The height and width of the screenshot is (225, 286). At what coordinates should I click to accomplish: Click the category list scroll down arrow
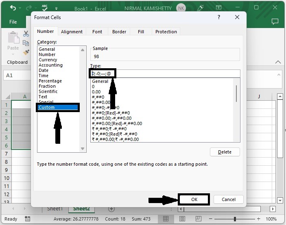[83, 149]
